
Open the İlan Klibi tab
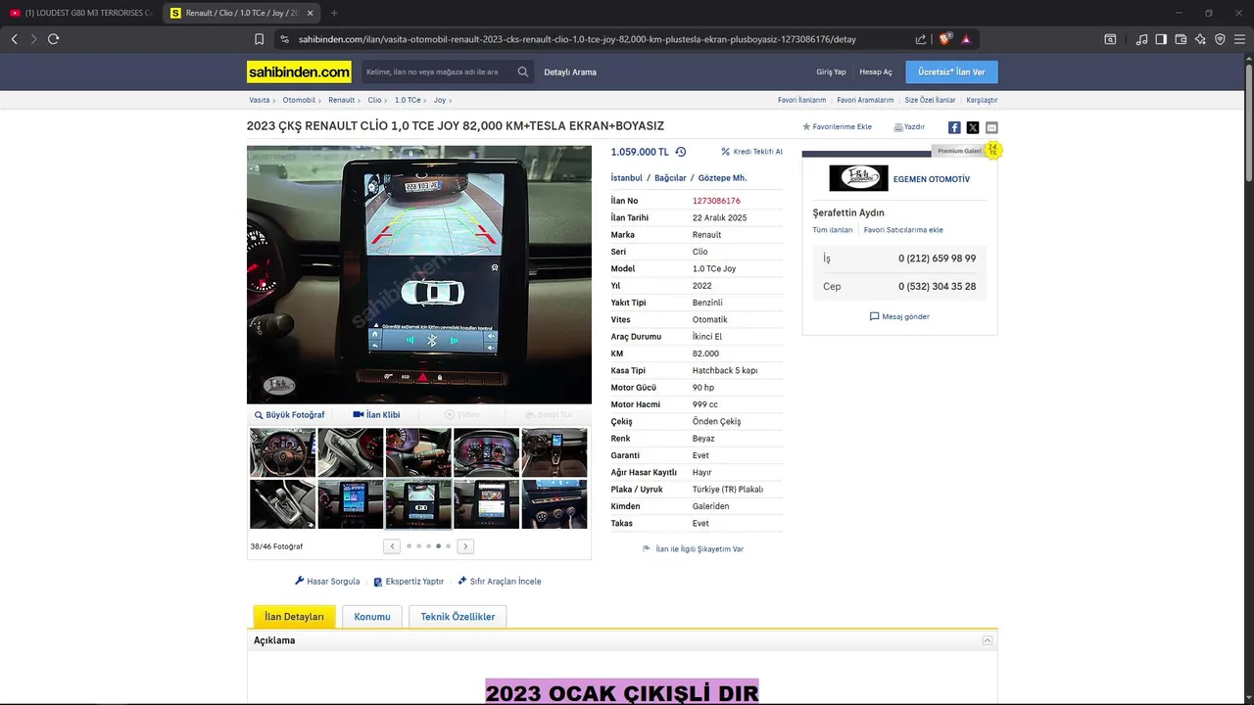[376, 415]
